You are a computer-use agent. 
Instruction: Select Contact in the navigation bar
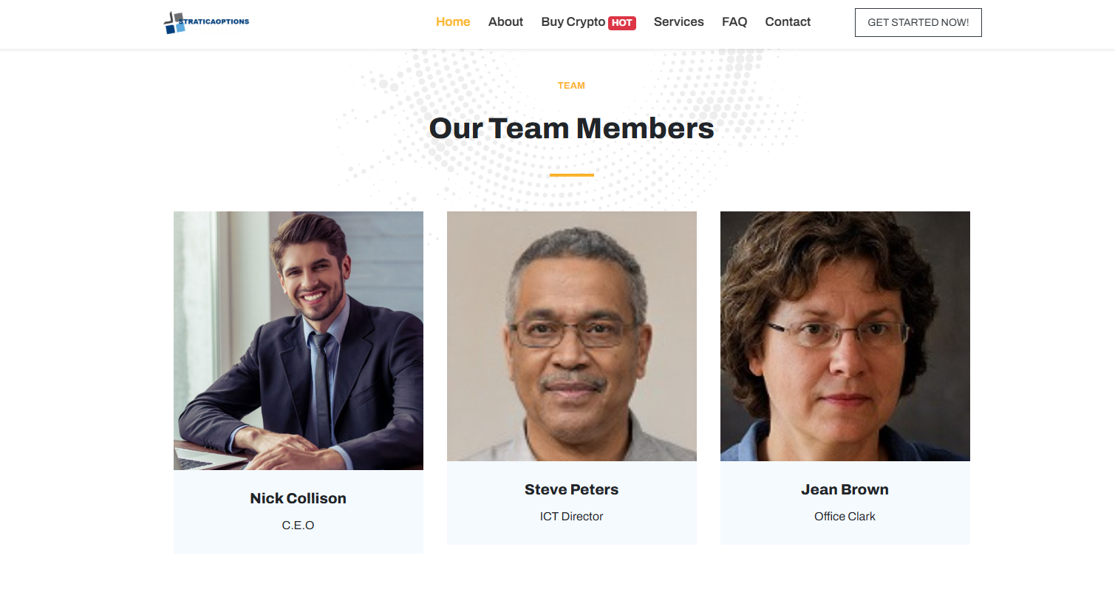coord(788,22)
